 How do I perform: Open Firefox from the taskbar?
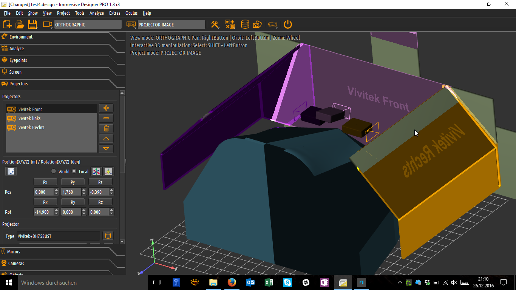tap(232, 282)
